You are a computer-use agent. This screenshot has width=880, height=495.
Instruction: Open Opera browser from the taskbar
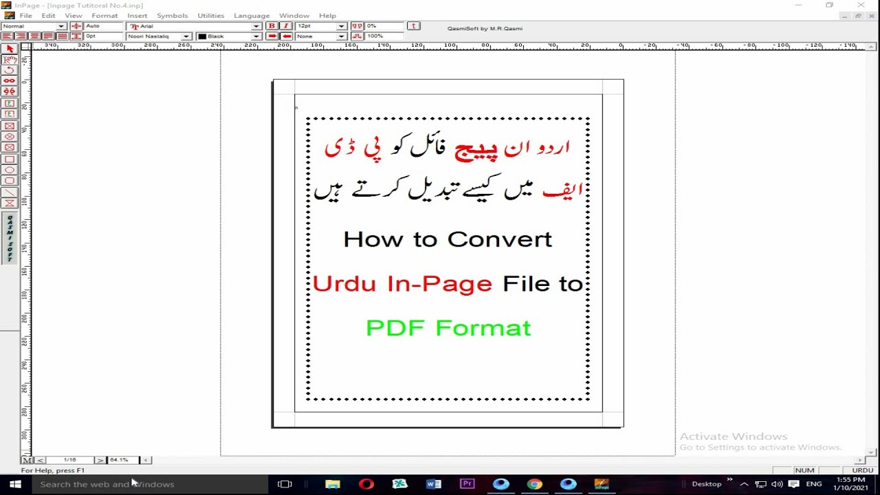(366, 484)
